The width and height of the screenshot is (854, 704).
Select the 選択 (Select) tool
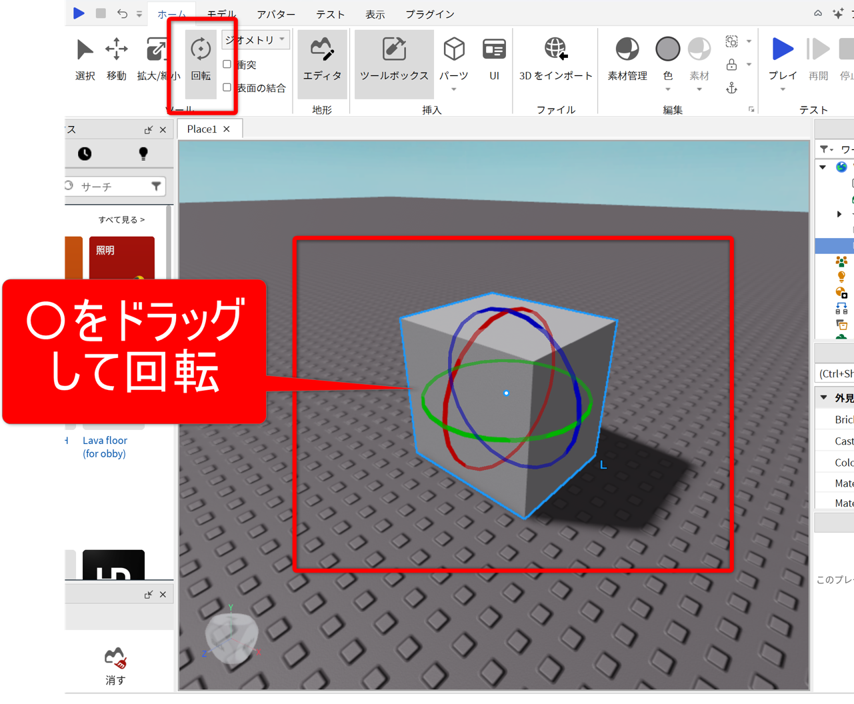point(85,59)
